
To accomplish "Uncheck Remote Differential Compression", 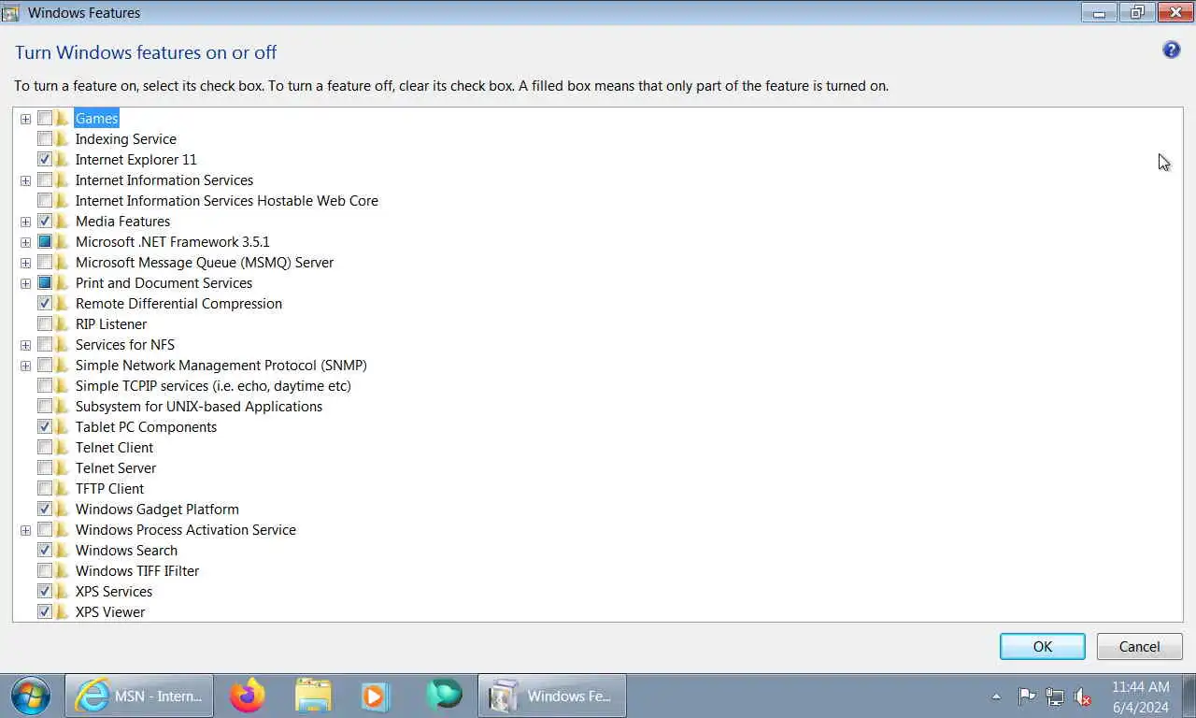I will click(45, 304).
